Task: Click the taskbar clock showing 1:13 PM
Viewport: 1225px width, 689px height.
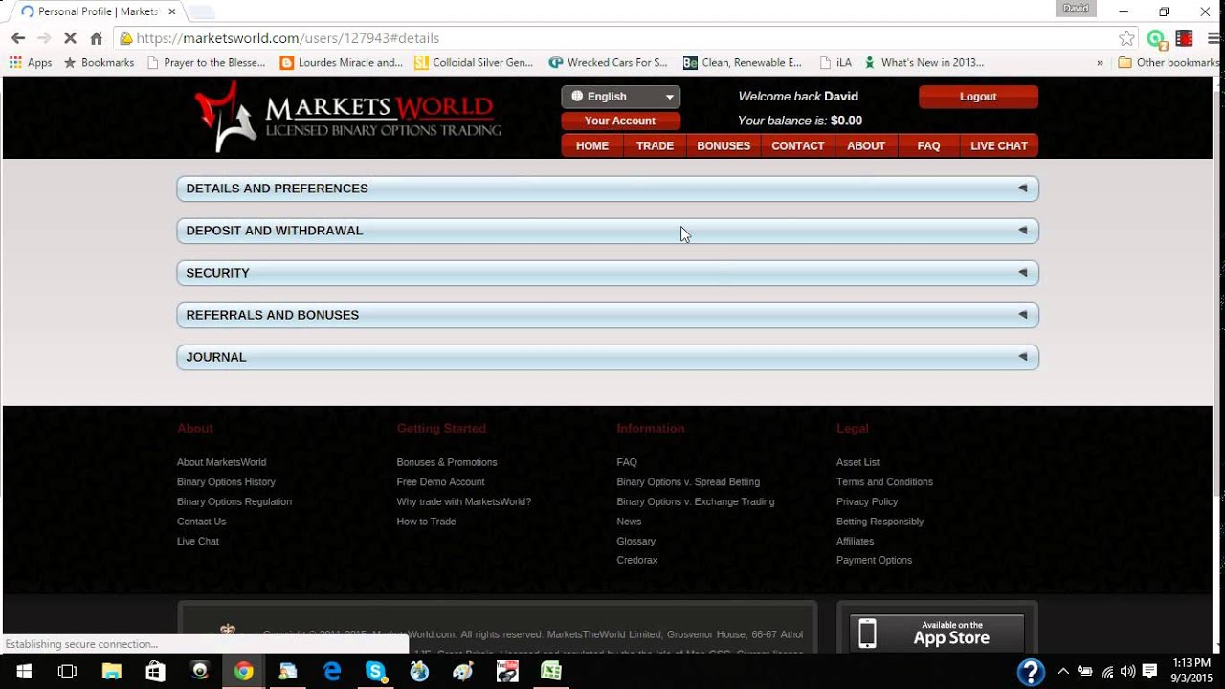Action: [x=1192, y=672]
